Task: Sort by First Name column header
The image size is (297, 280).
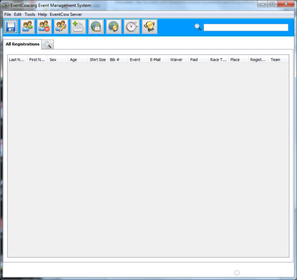Action: (38, 59)
